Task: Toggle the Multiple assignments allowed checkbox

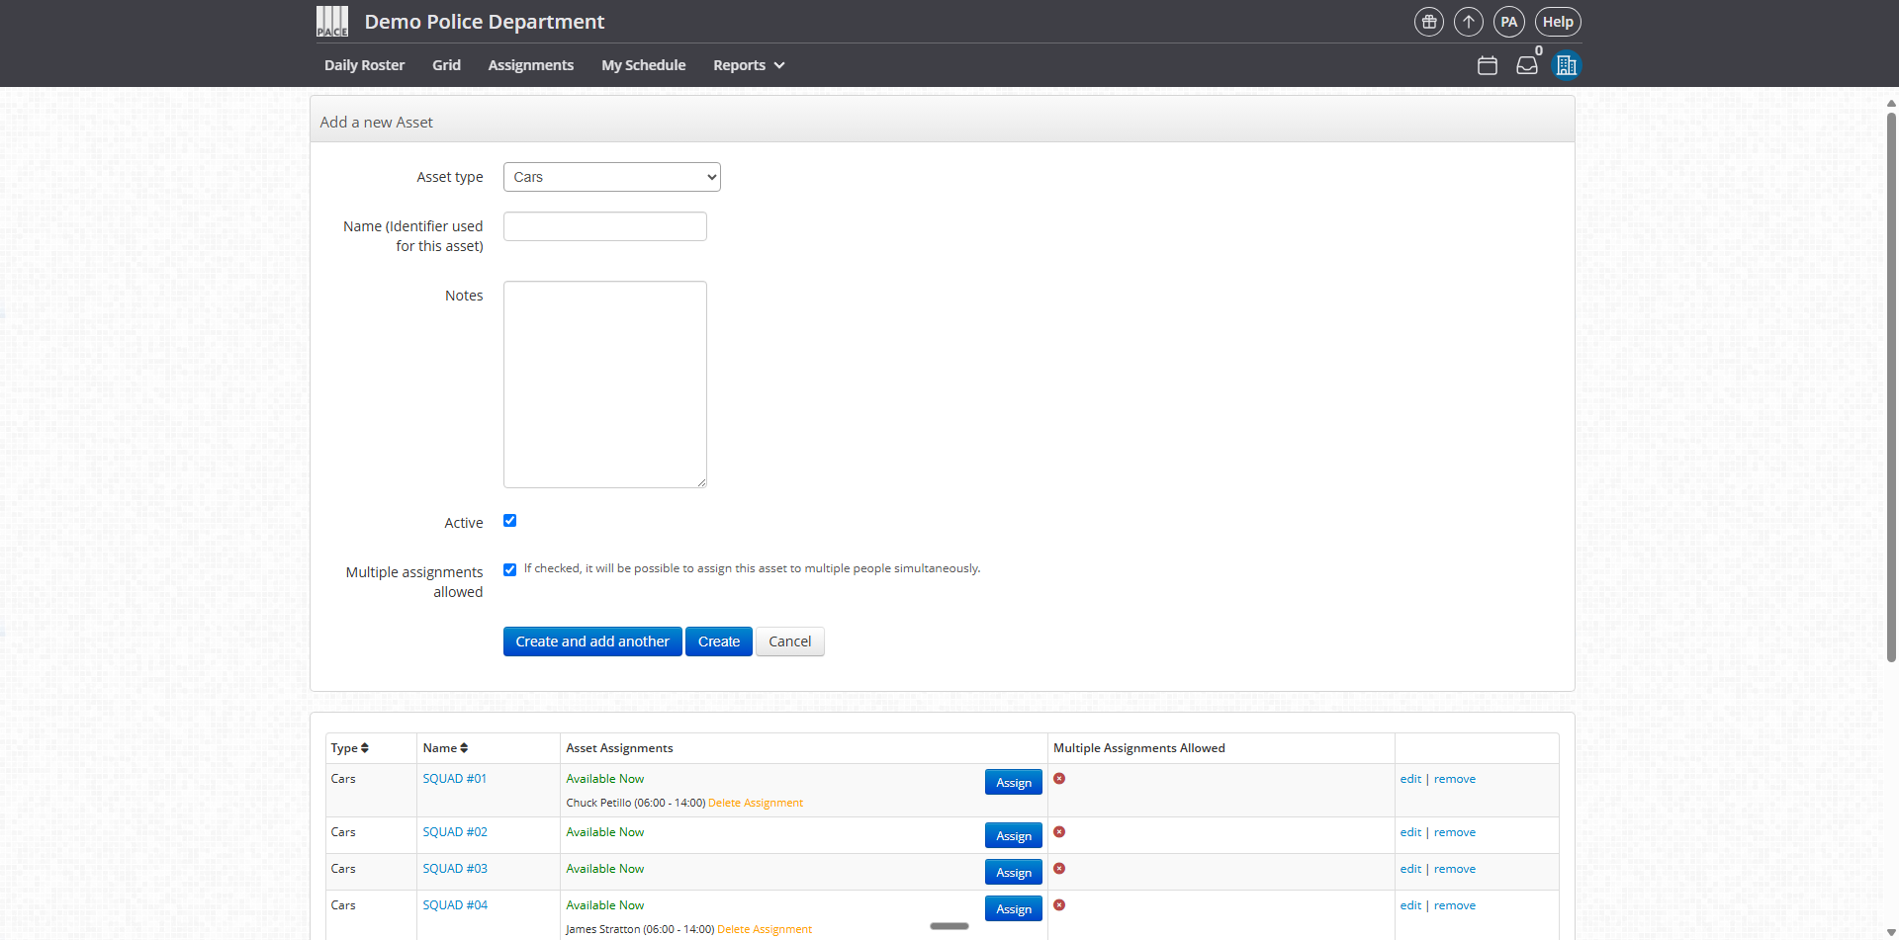Action: click(x=509, y=569)
